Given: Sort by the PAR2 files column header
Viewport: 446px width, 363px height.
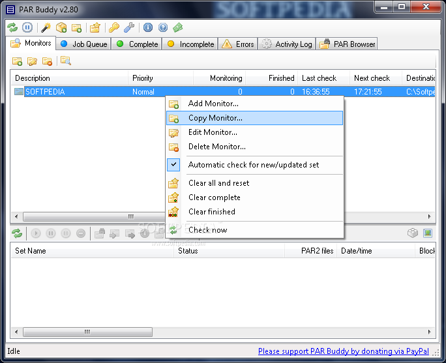Looking at the screenshot, I should (x=310, y=251).
